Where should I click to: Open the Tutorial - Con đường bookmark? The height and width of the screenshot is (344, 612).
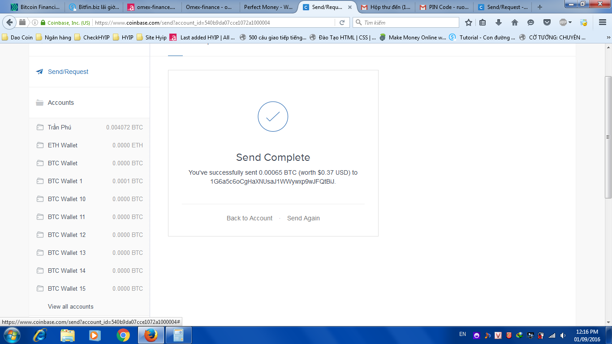483,38
